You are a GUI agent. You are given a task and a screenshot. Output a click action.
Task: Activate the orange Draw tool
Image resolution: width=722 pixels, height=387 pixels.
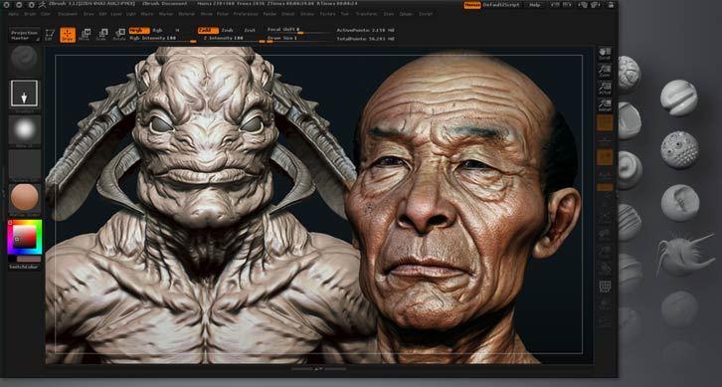(68, 35)
